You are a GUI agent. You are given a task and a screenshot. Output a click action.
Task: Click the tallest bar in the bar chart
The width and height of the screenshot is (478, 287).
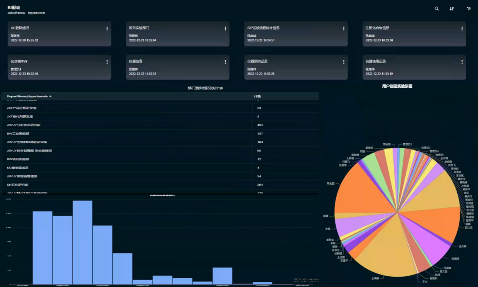[82, 242]
